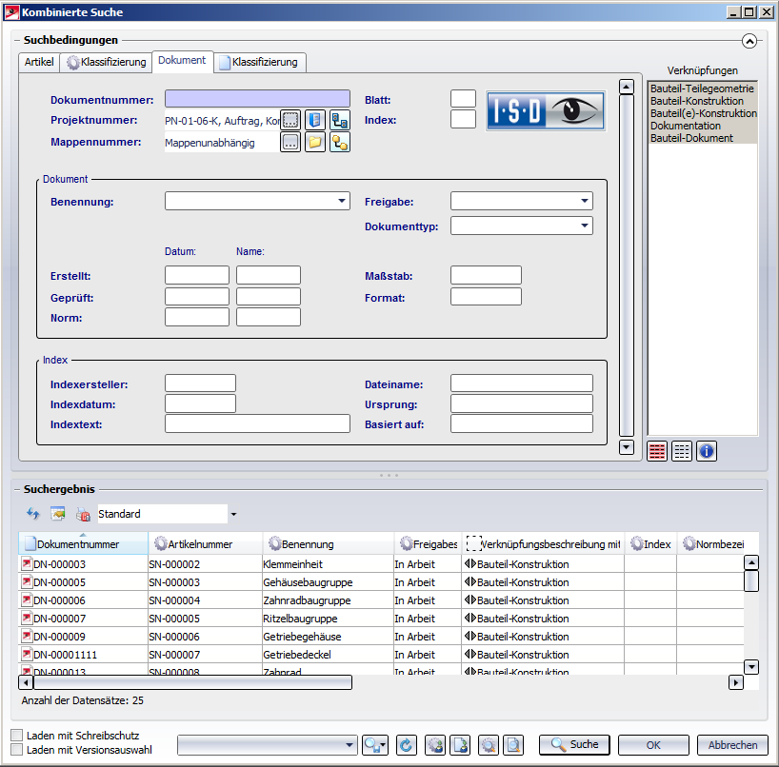
Task: Collapse the Suchbedingungen section chevron
Action: 749,41
